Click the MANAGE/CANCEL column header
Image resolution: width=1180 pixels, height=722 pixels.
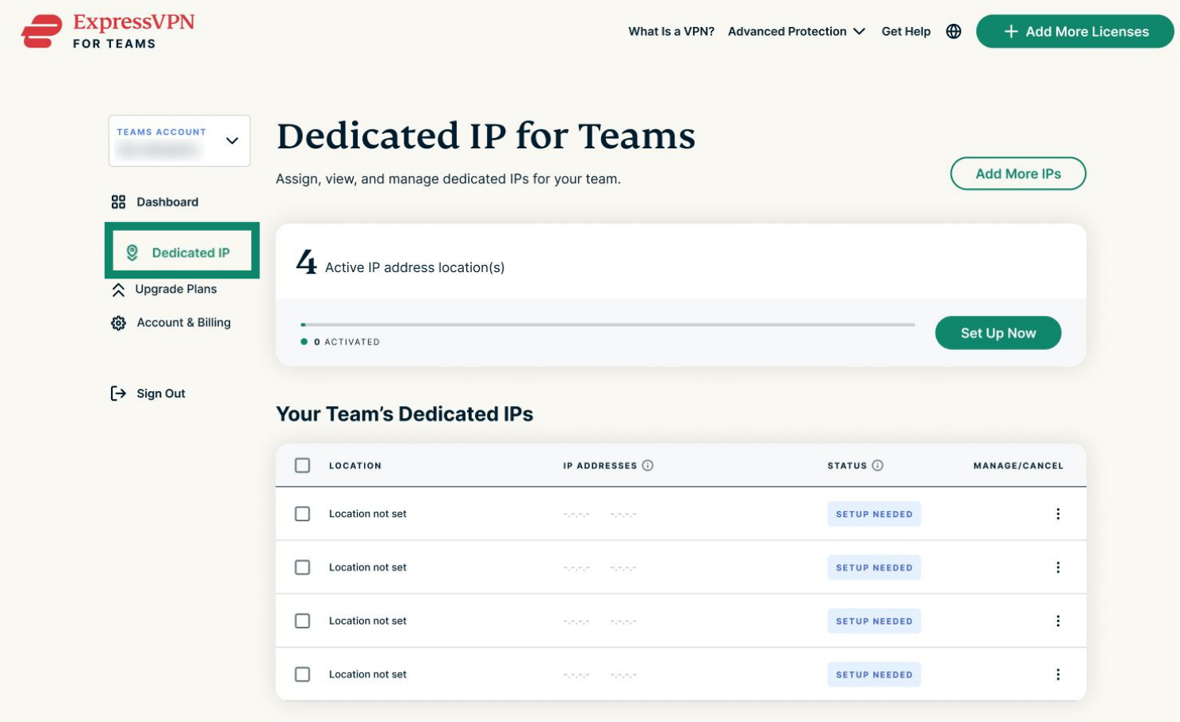click(1018, 466)
